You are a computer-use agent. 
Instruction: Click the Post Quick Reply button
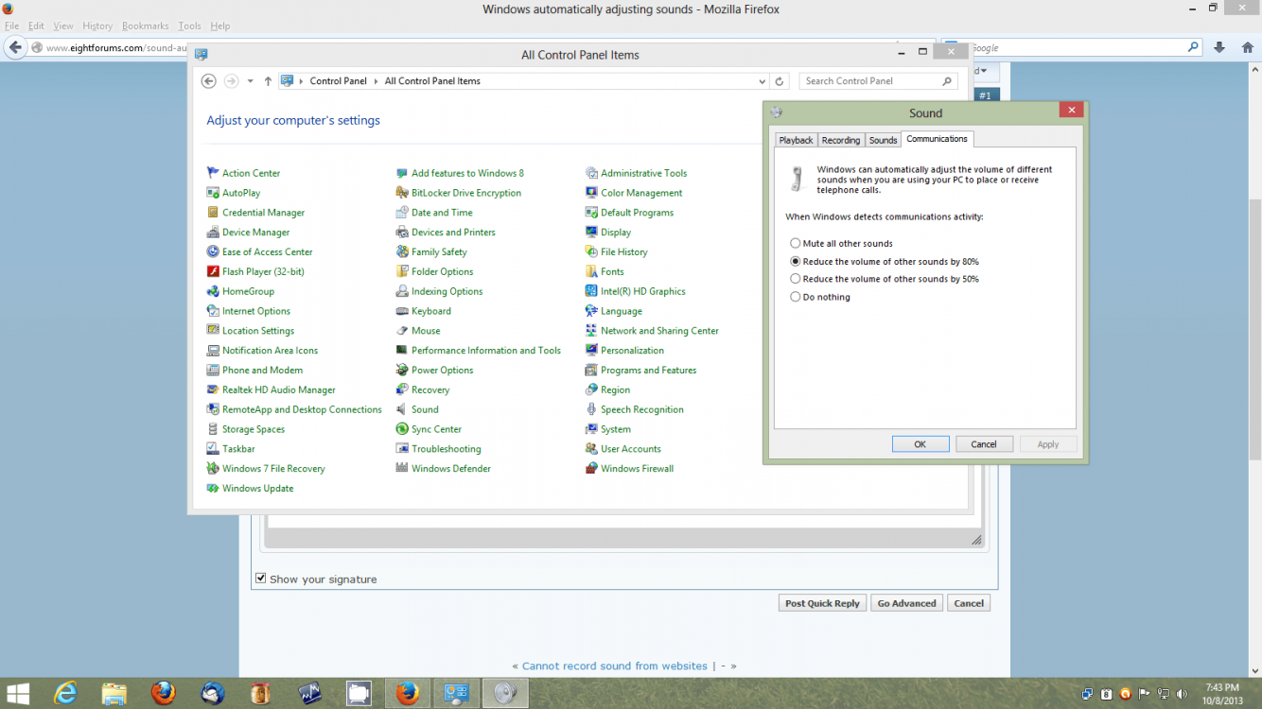tap(822, 603)
